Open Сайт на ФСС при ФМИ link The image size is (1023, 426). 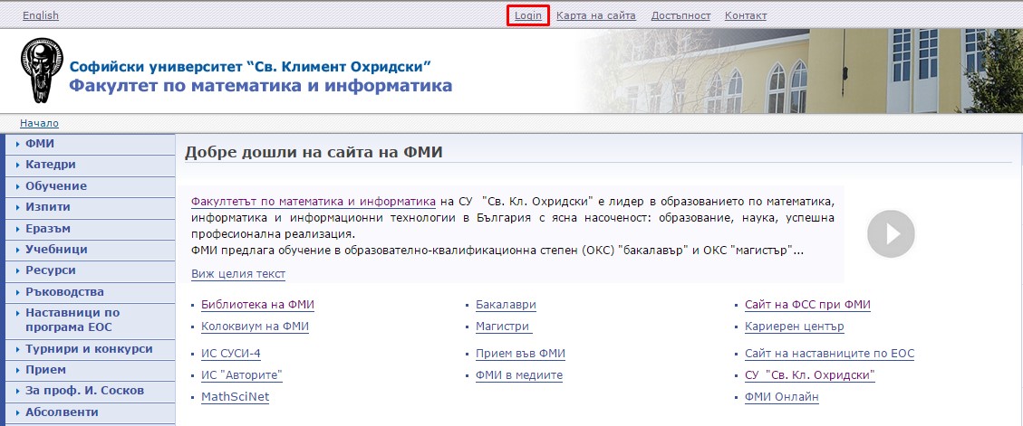[x=807, y=305]
